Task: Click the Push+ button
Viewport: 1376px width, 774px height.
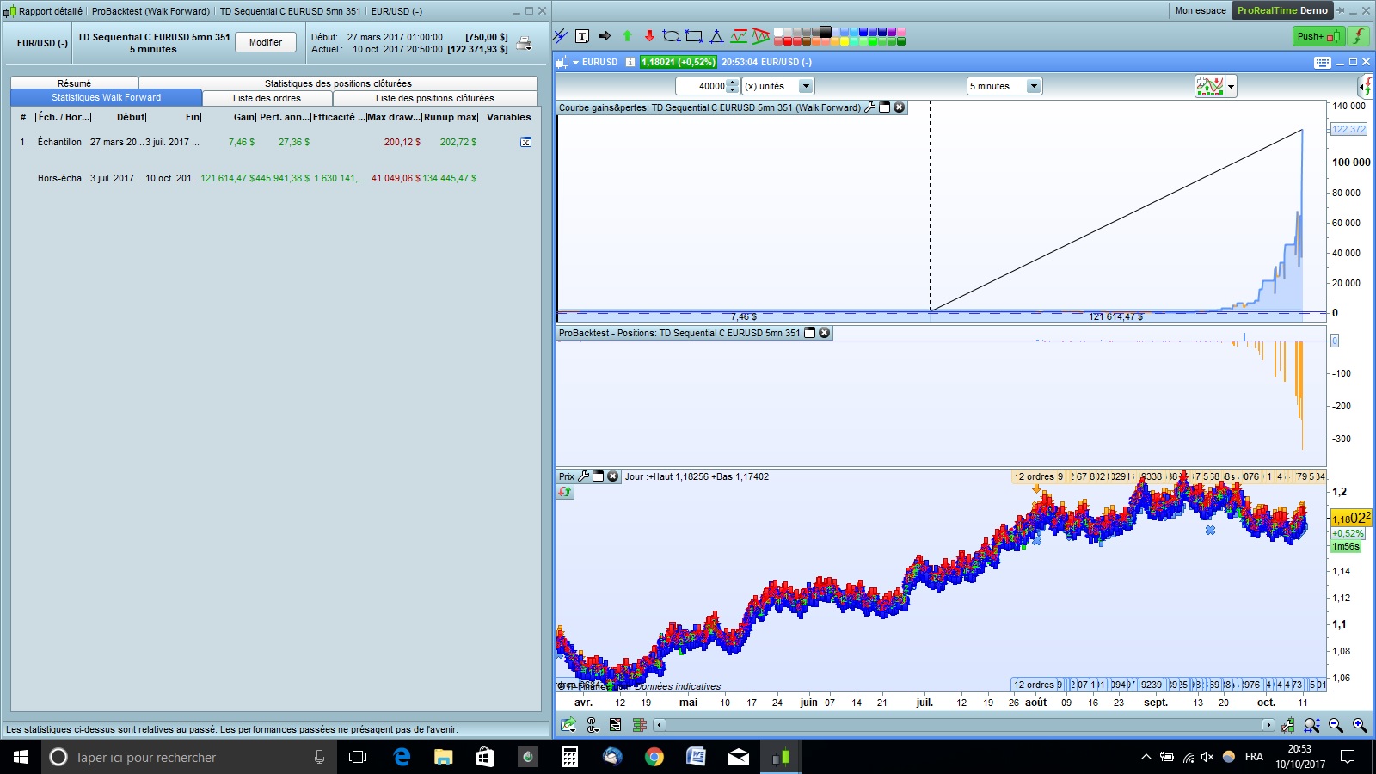Action: click(1319, 36)
